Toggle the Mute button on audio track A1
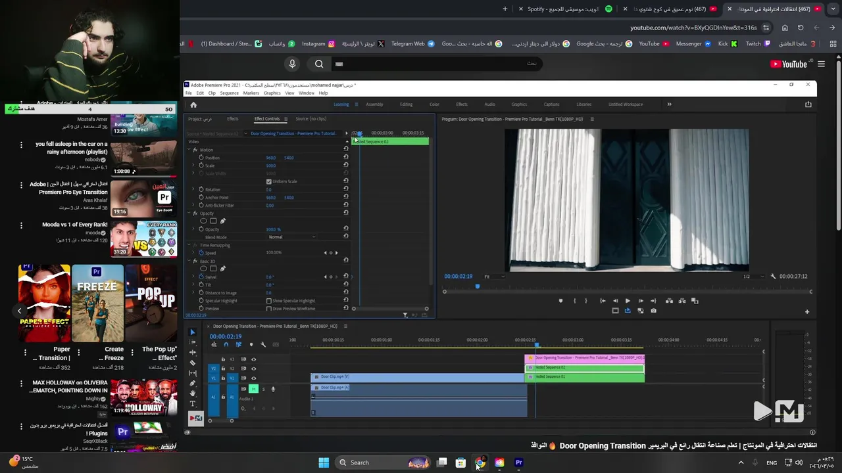Image resolution: width=842 pixels, height=473 pixels. 253,389
